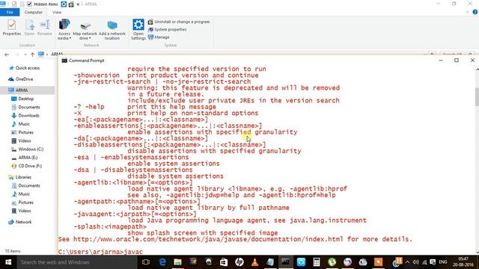This screenshot has height=269, width=479.
Task: Open Task View on taskbar
Action: [146, 262]
